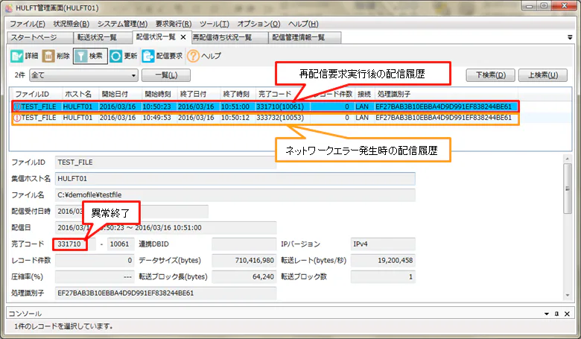Click the 下検索(D) button
Viewport: 581px width, 339px height.
(491, 75)
